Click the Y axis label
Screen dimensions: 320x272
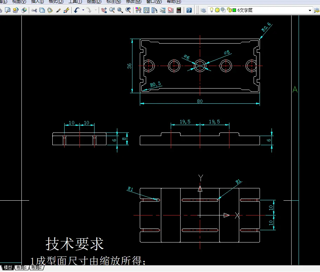click(x=201, y=178)
